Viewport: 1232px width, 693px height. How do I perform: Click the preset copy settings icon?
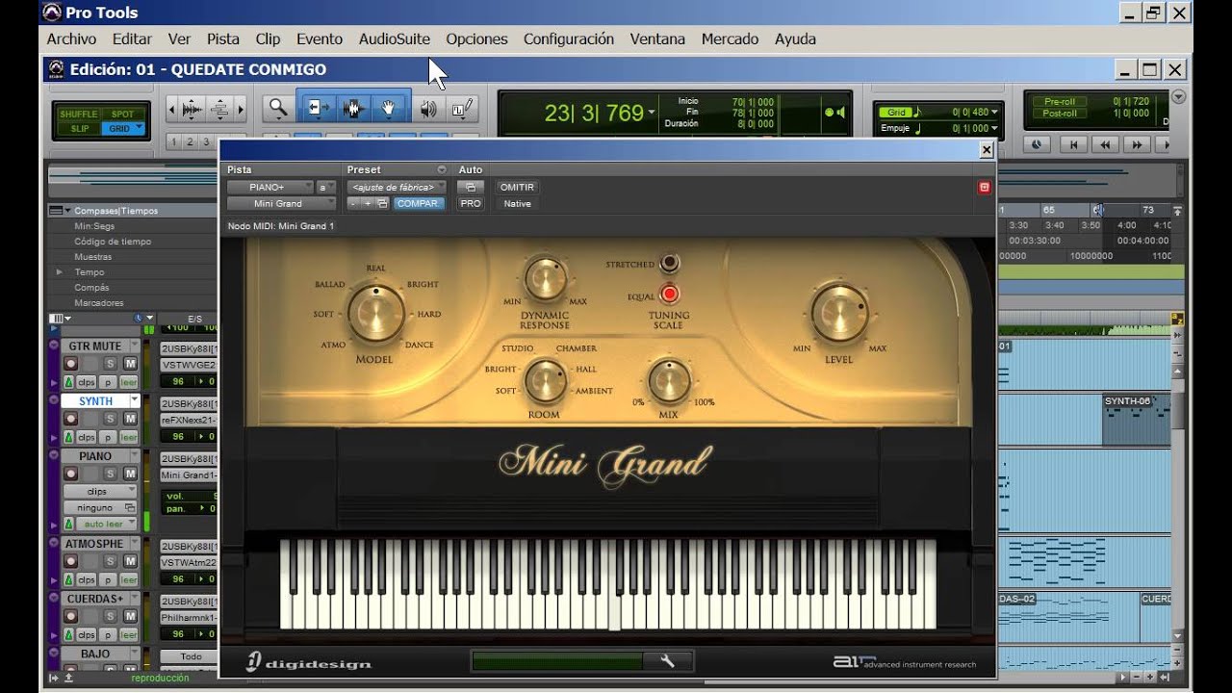pos(383,203)
